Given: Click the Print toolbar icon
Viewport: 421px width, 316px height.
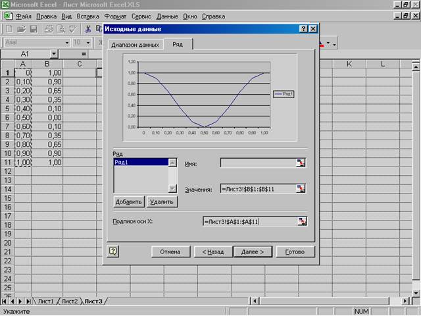Looking at the screenshot, I should pos(49,29).
